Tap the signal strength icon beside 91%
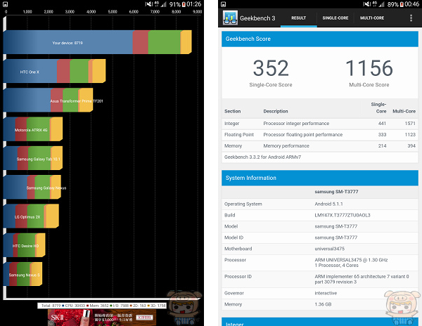This screenshot has height=326, width=422. (164, 4)
